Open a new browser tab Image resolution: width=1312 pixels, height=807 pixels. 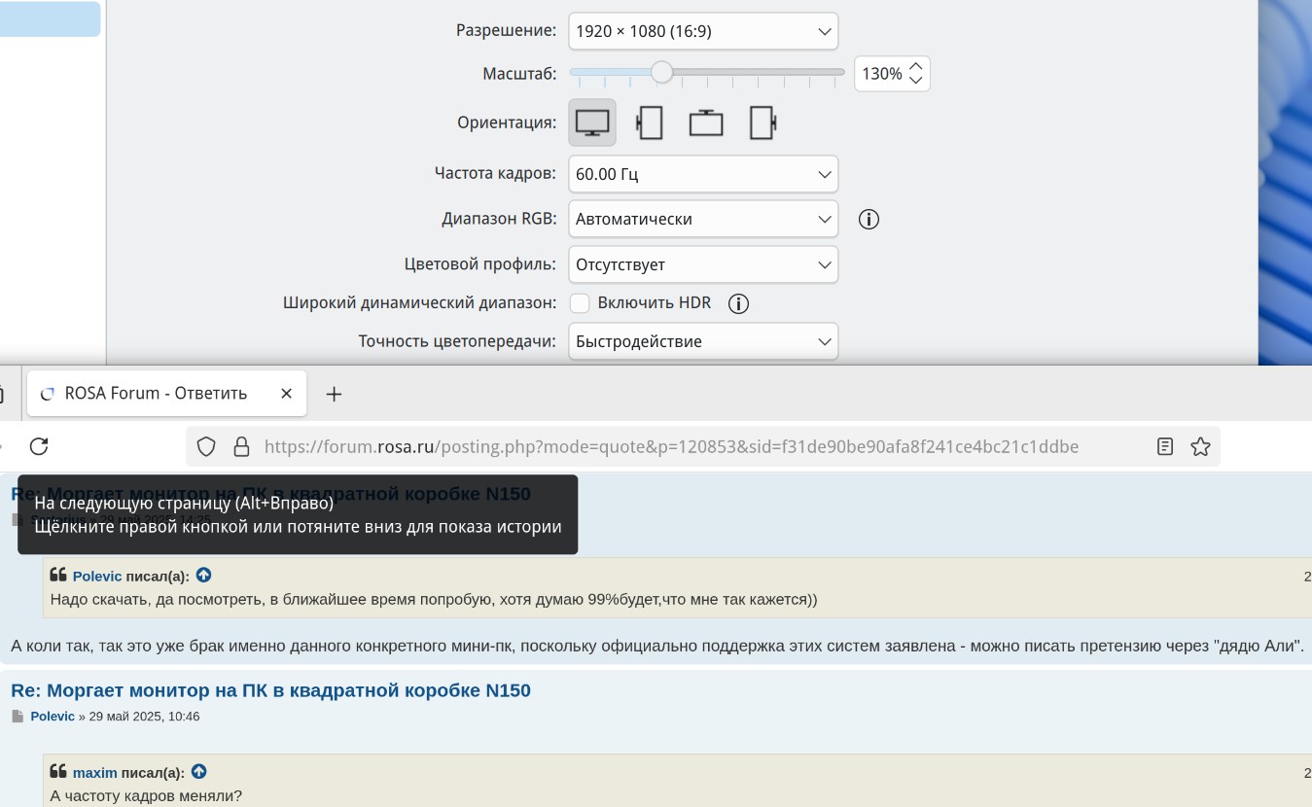pos(334,394)
